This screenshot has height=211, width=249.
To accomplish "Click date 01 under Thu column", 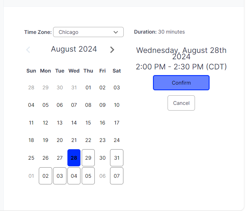I will tap(88, 87).
